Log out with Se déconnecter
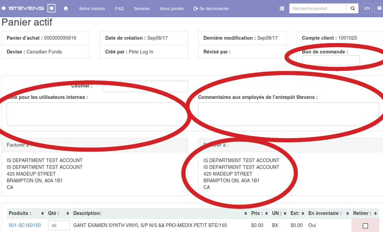383x232 pixels. pyautogui.click(x=212, y=8)
